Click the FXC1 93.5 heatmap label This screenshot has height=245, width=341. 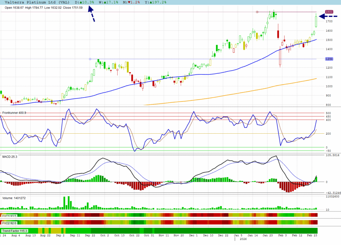[x=9, y=216]
